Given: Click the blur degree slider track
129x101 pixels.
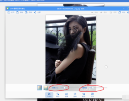Looking at the screenshot, I should [98, 88].
